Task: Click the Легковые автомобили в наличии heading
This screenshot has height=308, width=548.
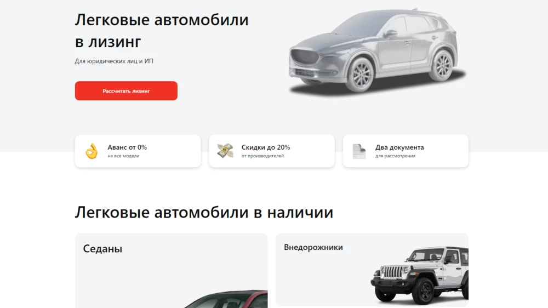Action: point(204,213)
